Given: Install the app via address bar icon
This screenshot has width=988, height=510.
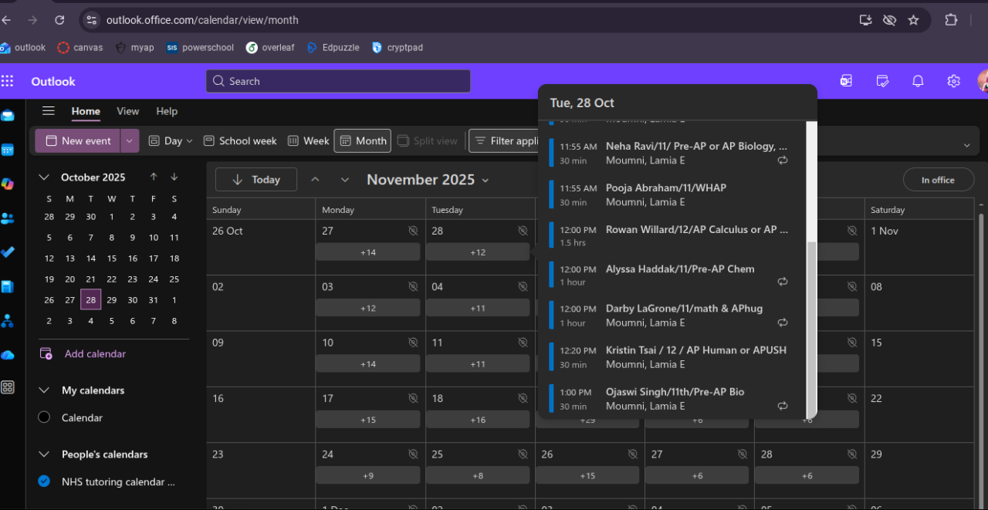Looking at the screenshot, I should click(865, 20).
